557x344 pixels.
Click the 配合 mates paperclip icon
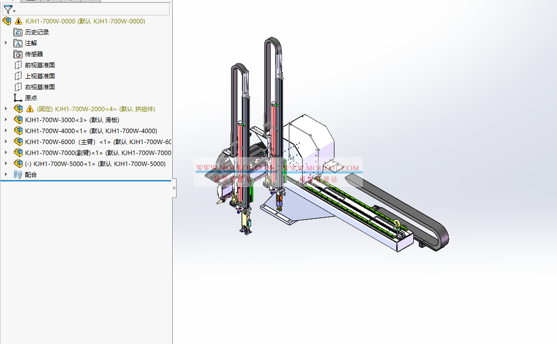click(18, 174)
